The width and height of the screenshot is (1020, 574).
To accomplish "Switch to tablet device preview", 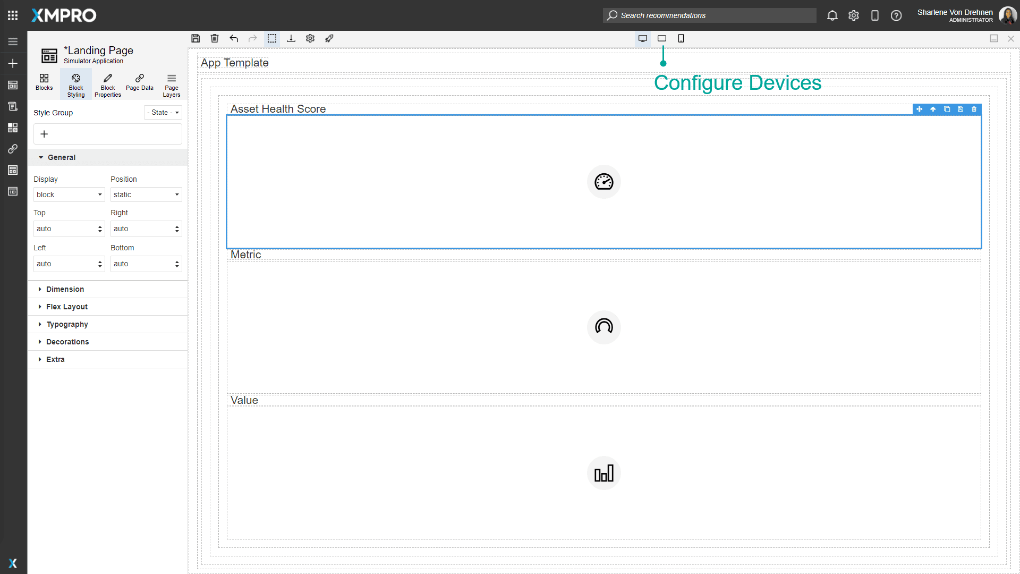I will point(662,38).
